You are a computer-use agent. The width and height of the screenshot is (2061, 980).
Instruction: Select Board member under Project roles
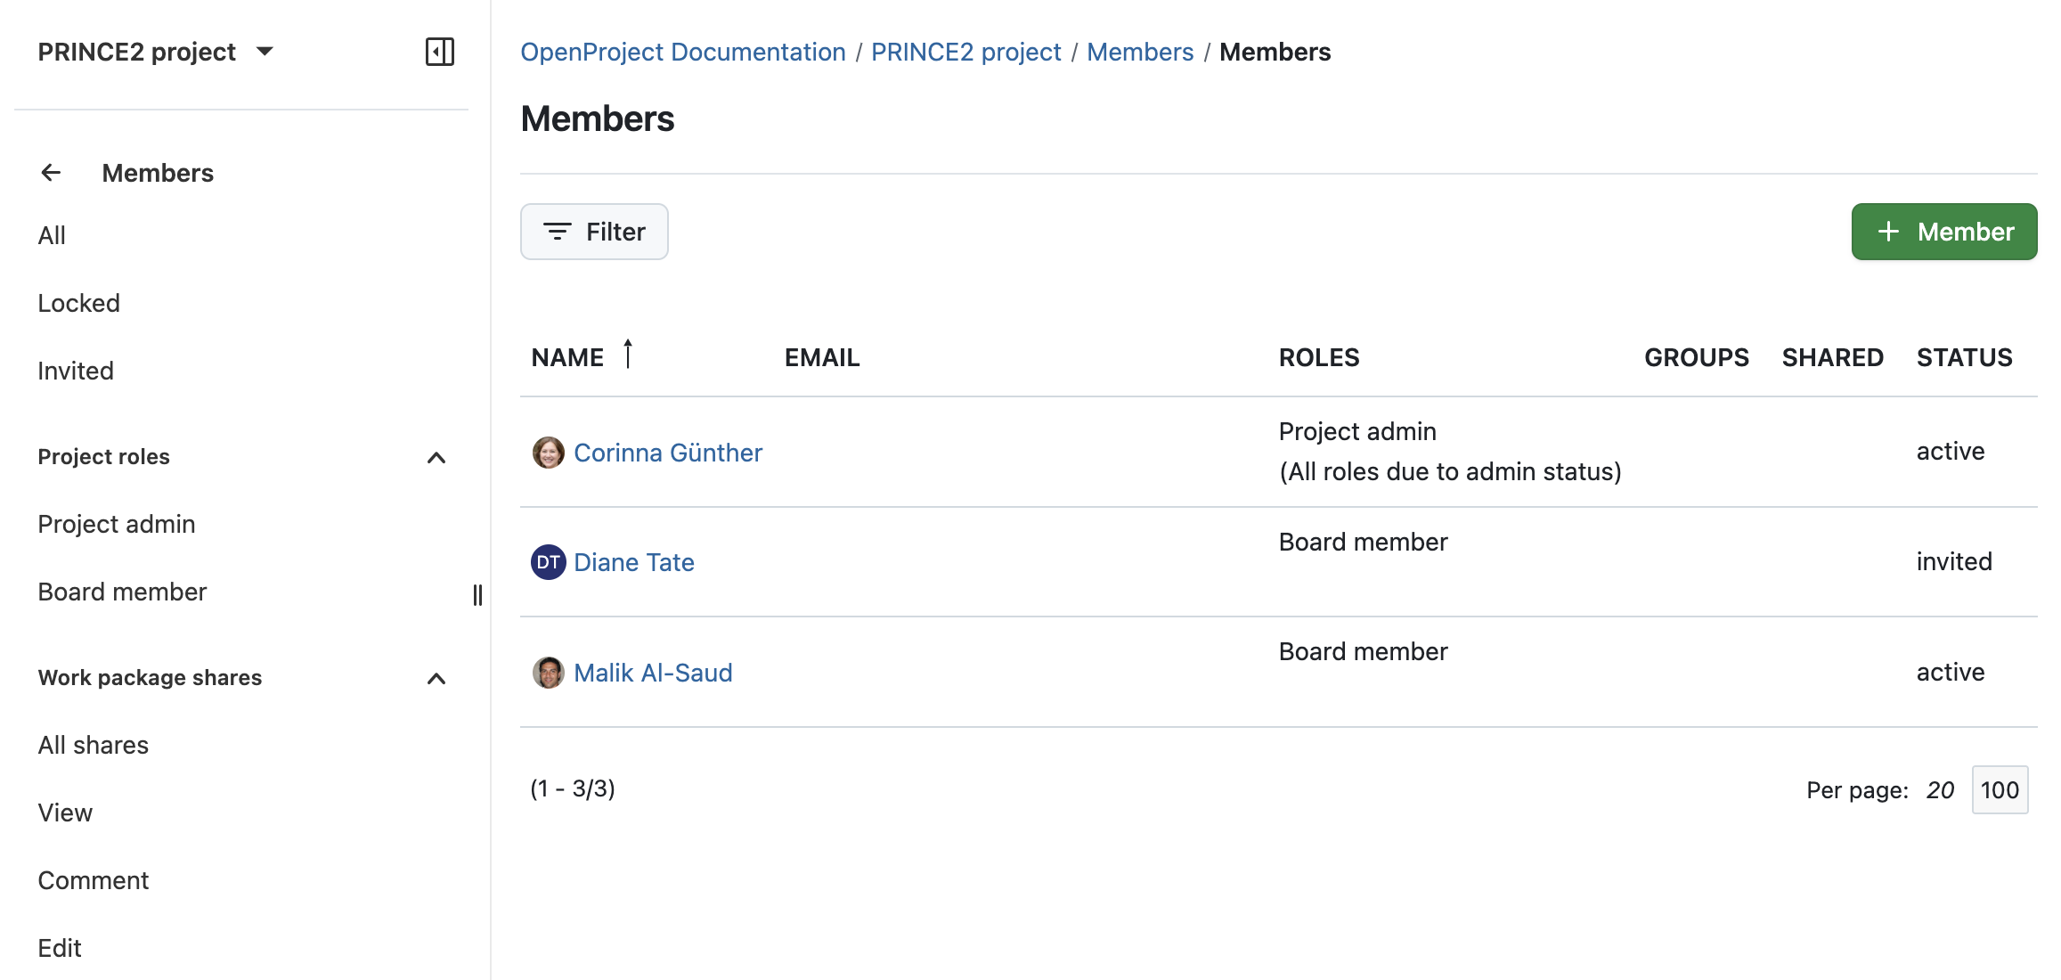tap(122, 592)
